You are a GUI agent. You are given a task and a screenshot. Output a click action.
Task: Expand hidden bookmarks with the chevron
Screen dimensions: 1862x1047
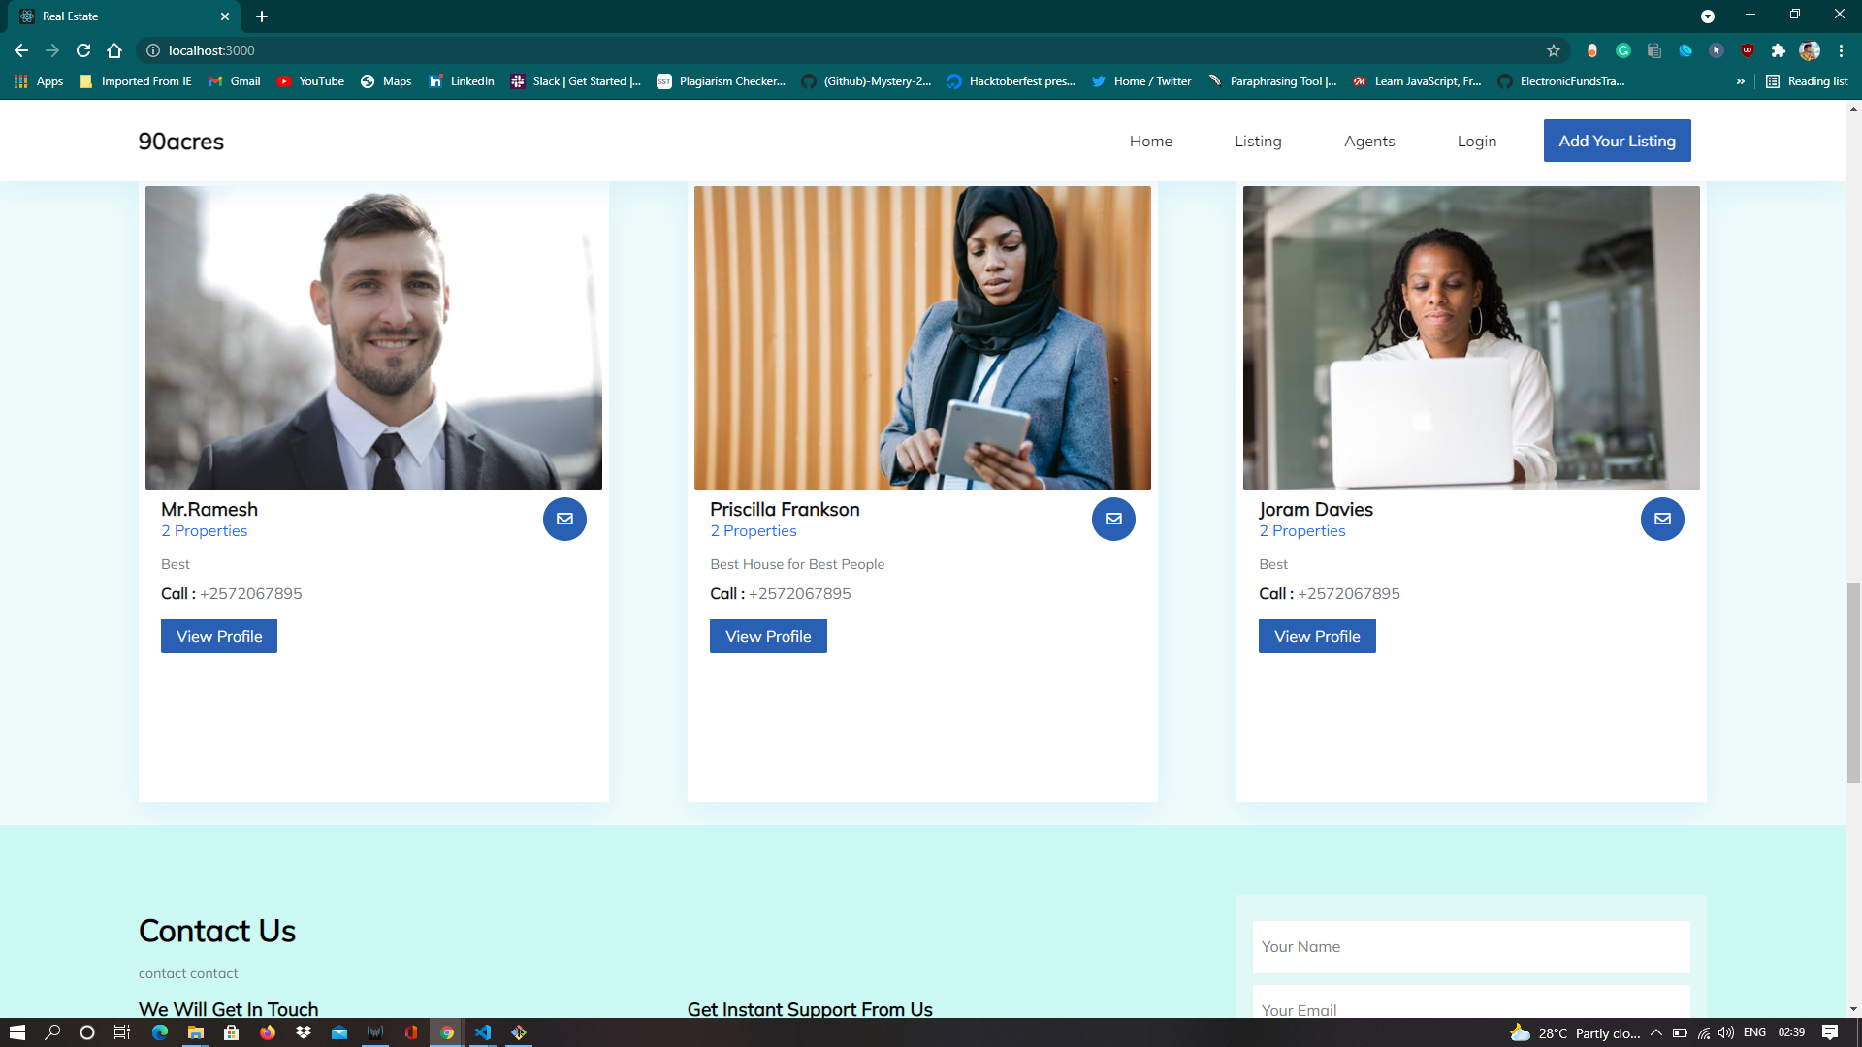pyautogui.click(x=1740, y=81)
